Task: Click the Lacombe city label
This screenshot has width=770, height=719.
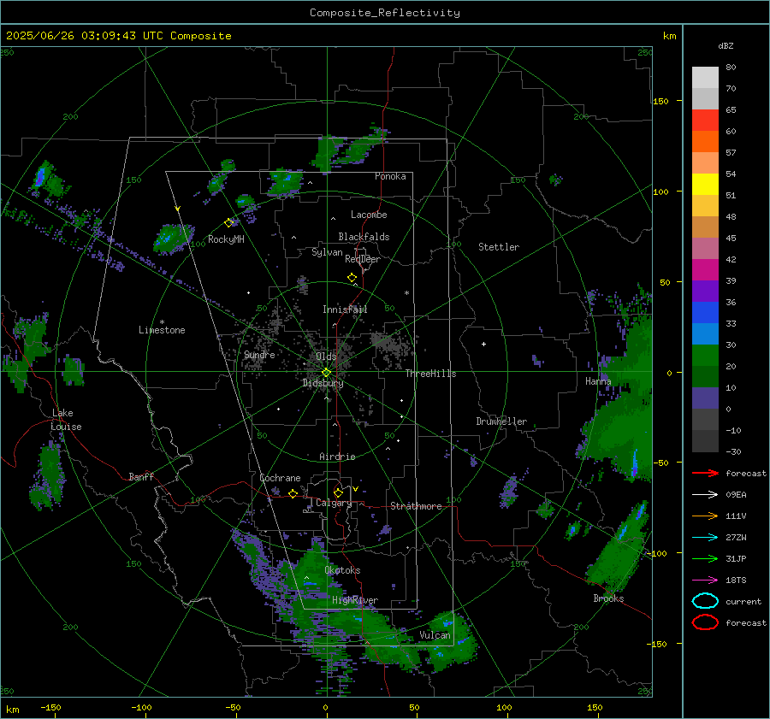Action: click(x=369, y=215)
